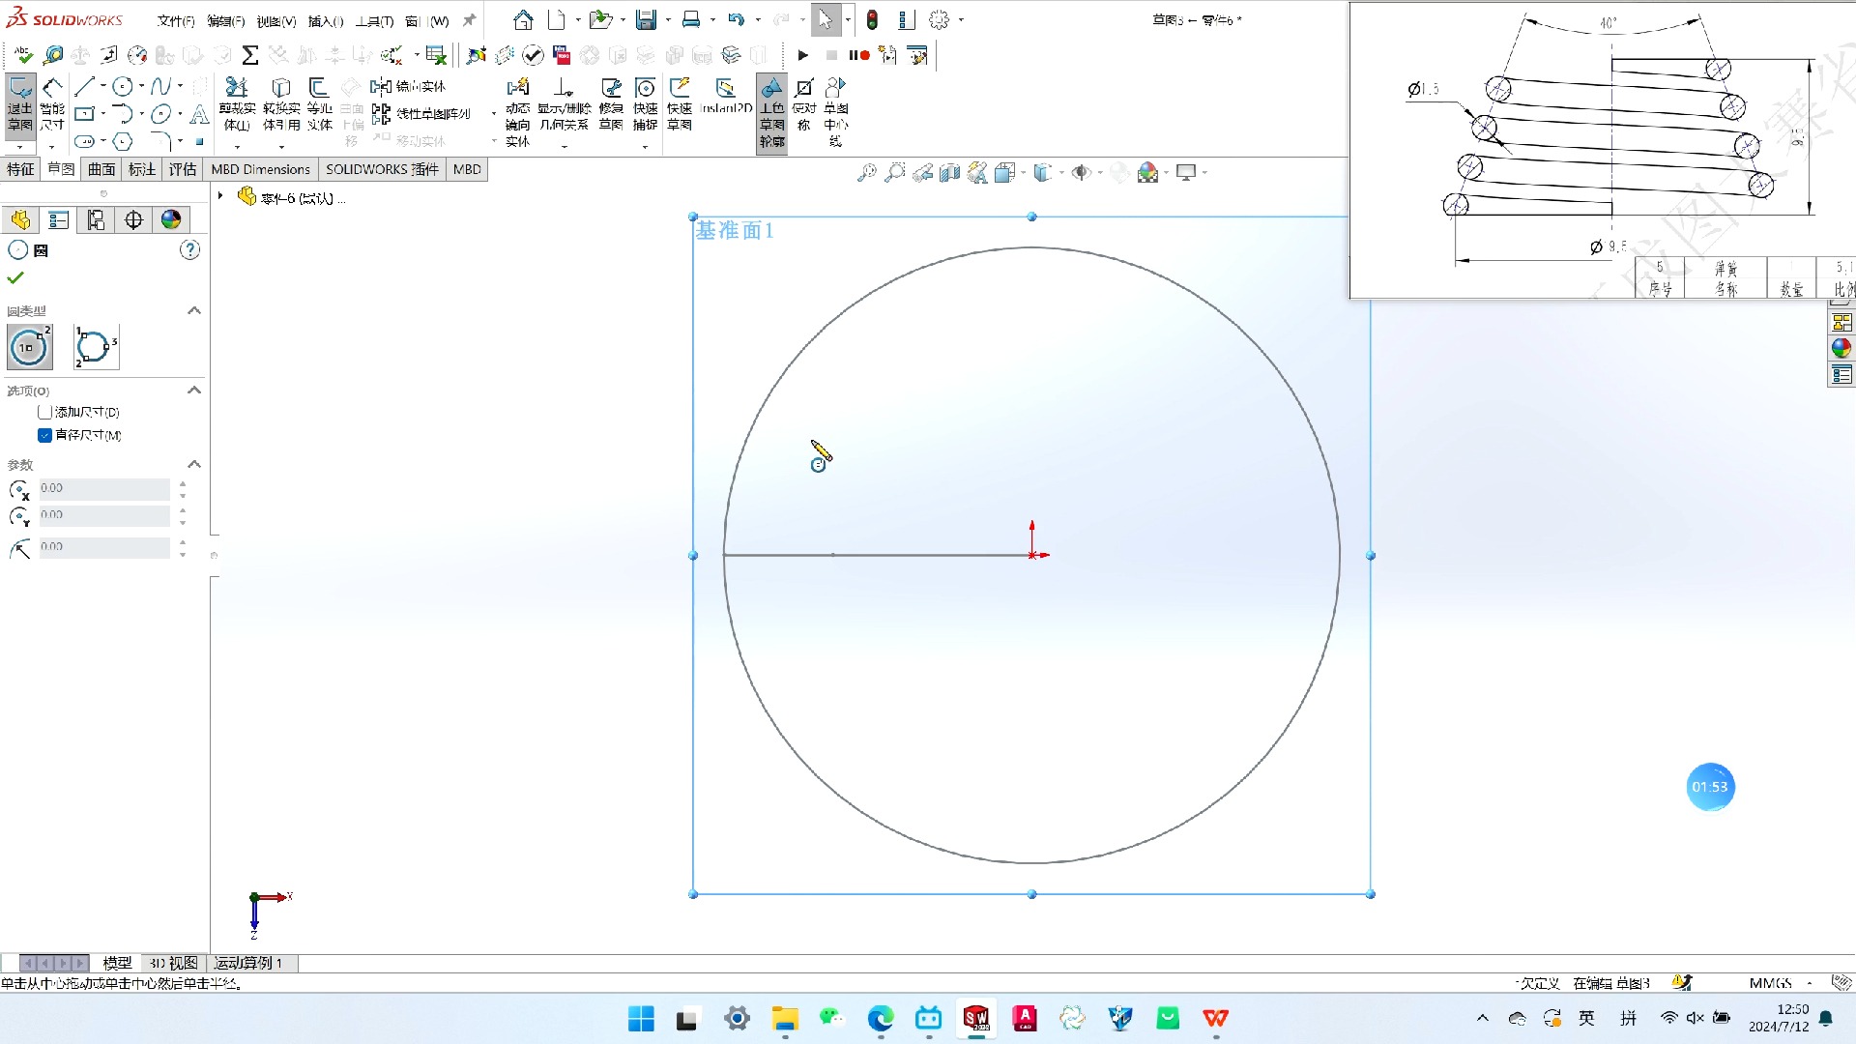Click the X center coordinate field
The height and width of the screenshot is (1044, 1856).
pos(104,488)
